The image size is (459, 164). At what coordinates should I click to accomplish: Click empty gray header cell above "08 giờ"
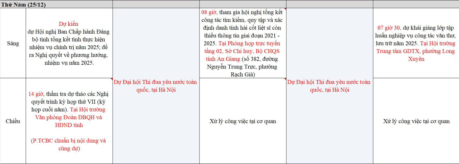(242, 4)
